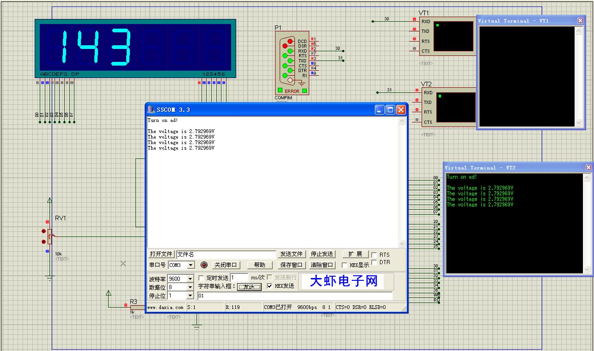Select the VT1 virtual terminal component
This screenshot has height=351, width=594.
[x=447, y=36]
